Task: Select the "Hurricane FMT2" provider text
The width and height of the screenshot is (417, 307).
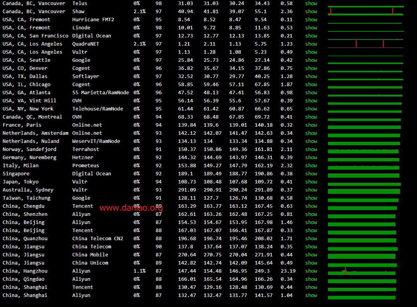Action: [93, 20]
